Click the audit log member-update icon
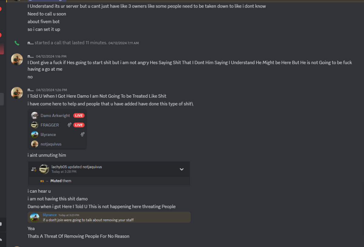 click(x=34, y=169)
